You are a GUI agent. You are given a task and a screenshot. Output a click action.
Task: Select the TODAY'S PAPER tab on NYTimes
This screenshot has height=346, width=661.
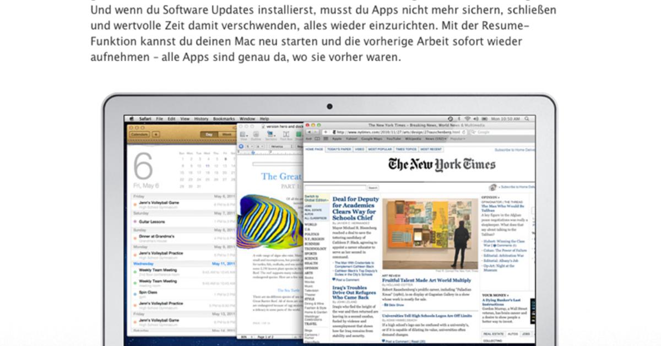tap(339, 149)
